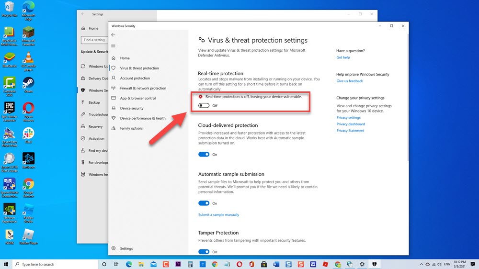
Task: Turn off Cloud-delivered protection toggle
Action: pyautogui.click(x=204, y=155)
